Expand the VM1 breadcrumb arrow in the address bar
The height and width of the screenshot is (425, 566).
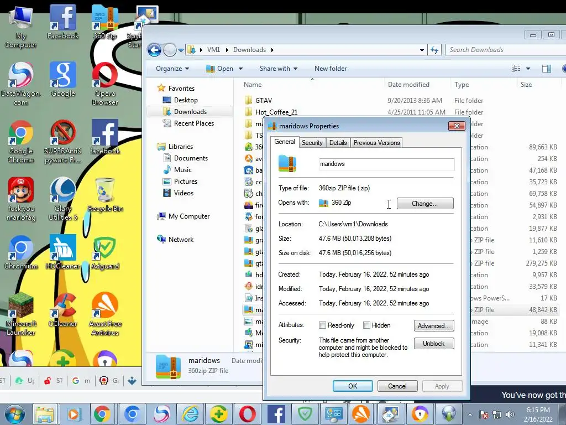pyautogui.click(x=227, y=50)
